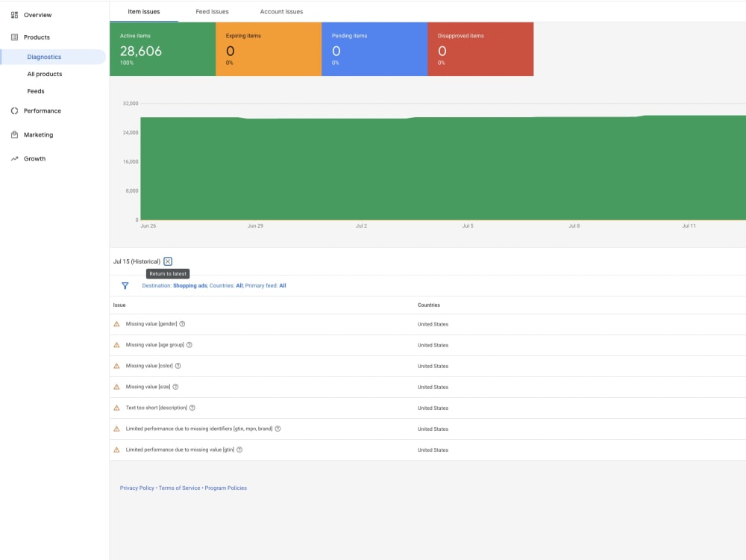Click warning icon for missing identifiers row
Viewport: 746px width, 560px height.
pyautogui.click(x=116, y=429)
